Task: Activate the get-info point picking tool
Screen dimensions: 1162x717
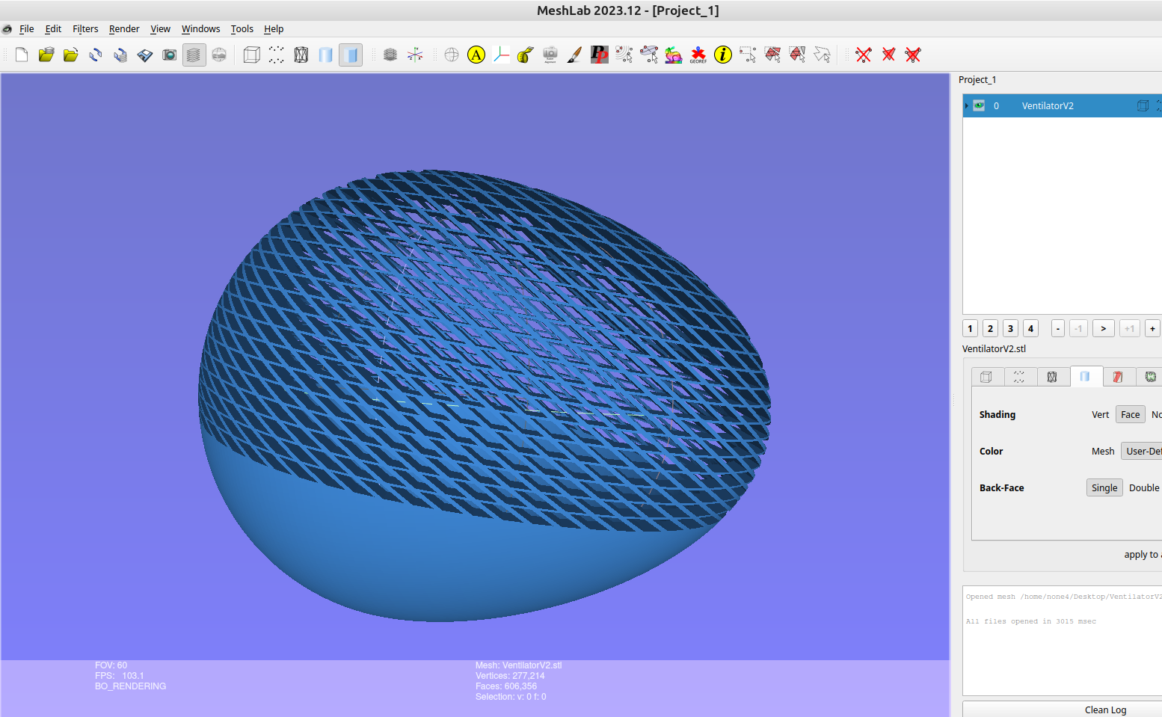Action: pyautogui.click(x=722, y=54)
